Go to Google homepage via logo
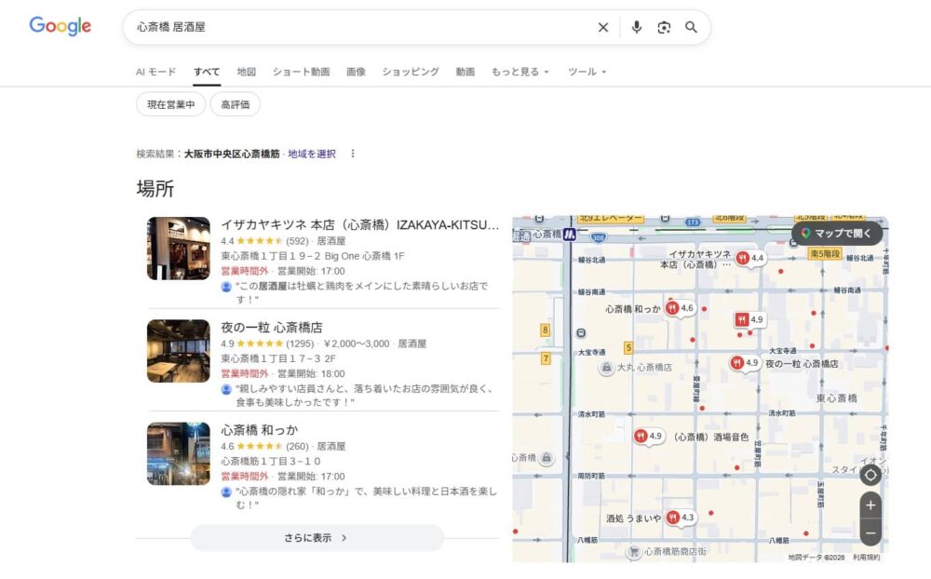The height and width of the screenshot is (579, 931). click(x=61, y=27)
